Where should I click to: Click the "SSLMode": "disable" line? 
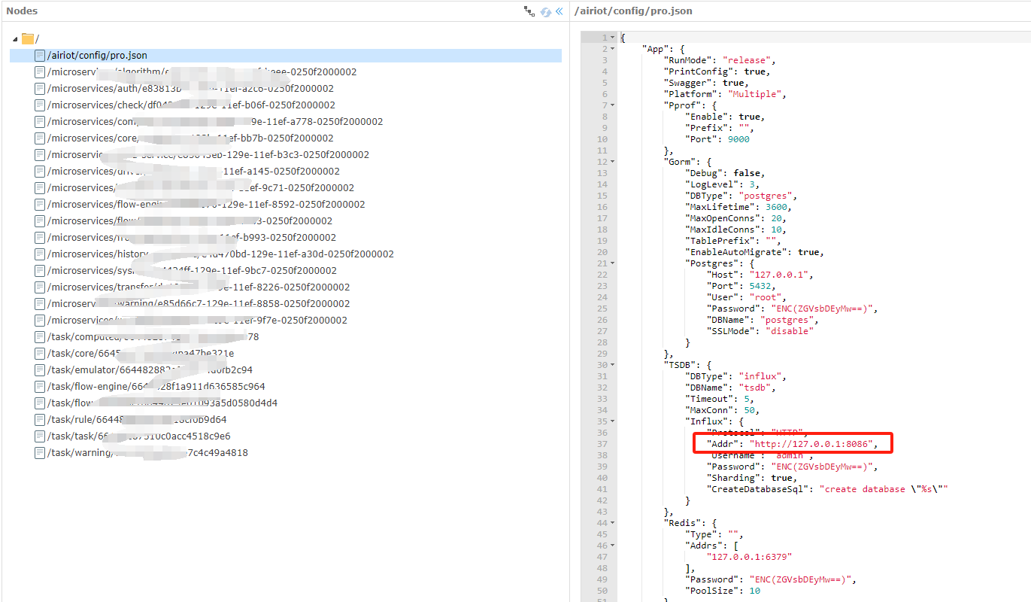coord(760,331)
